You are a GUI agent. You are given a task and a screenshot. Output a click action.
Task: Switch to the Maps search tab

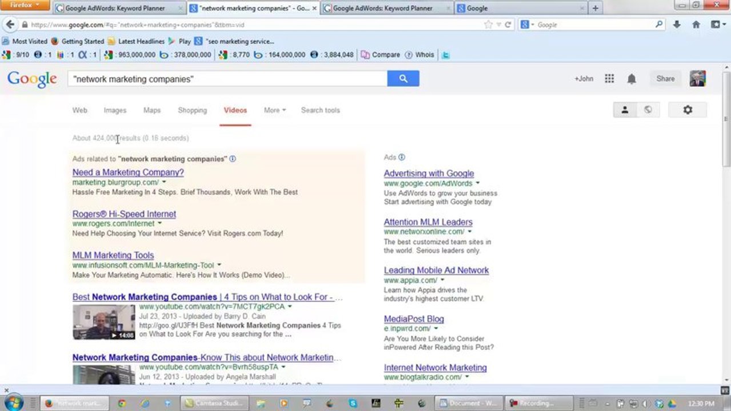click(152, 110)
